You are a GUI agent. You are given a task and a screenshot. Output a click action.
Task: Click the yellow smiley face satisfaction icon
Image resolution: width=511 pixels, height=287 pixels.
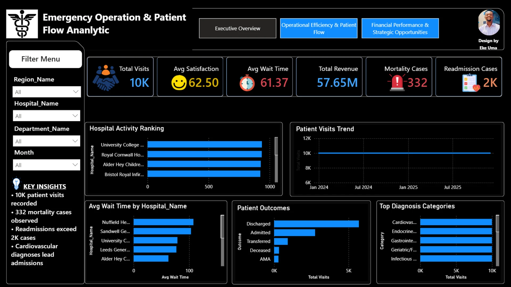click(179, 83)
